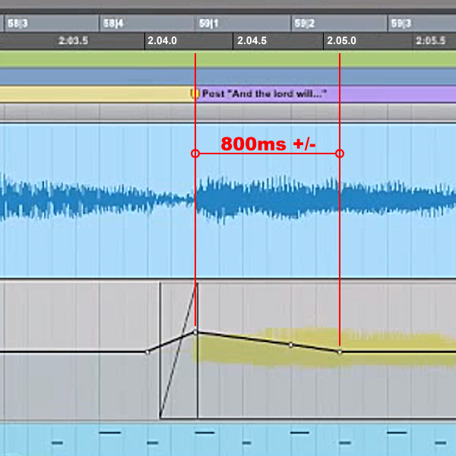Select the "Post 'And the lord will...'" marker label

264,94
